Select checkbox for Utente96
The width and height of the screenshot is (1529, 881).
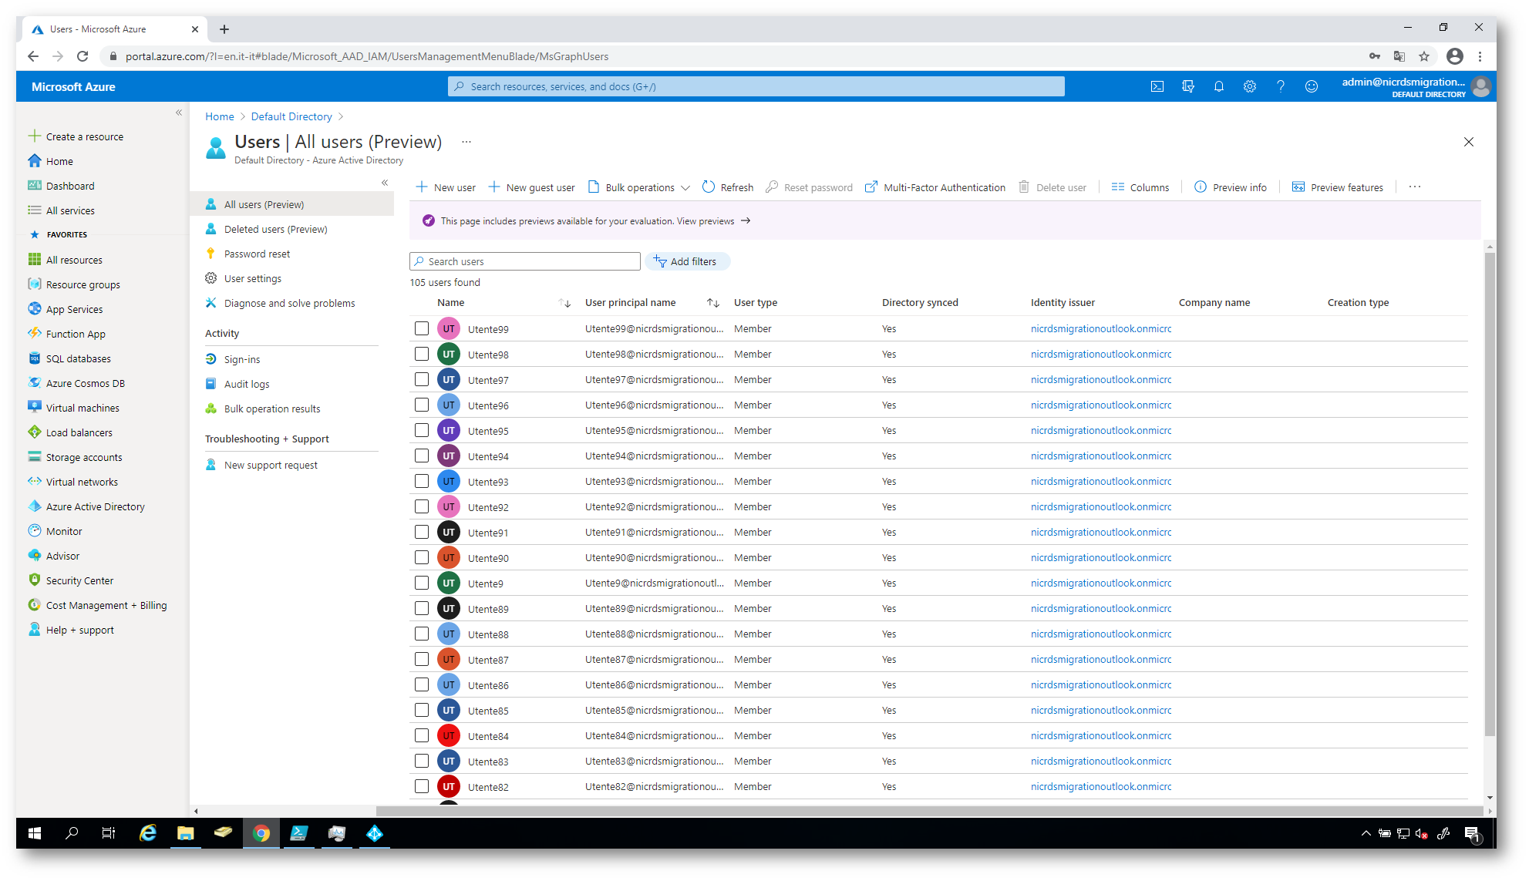click(422, 405)
